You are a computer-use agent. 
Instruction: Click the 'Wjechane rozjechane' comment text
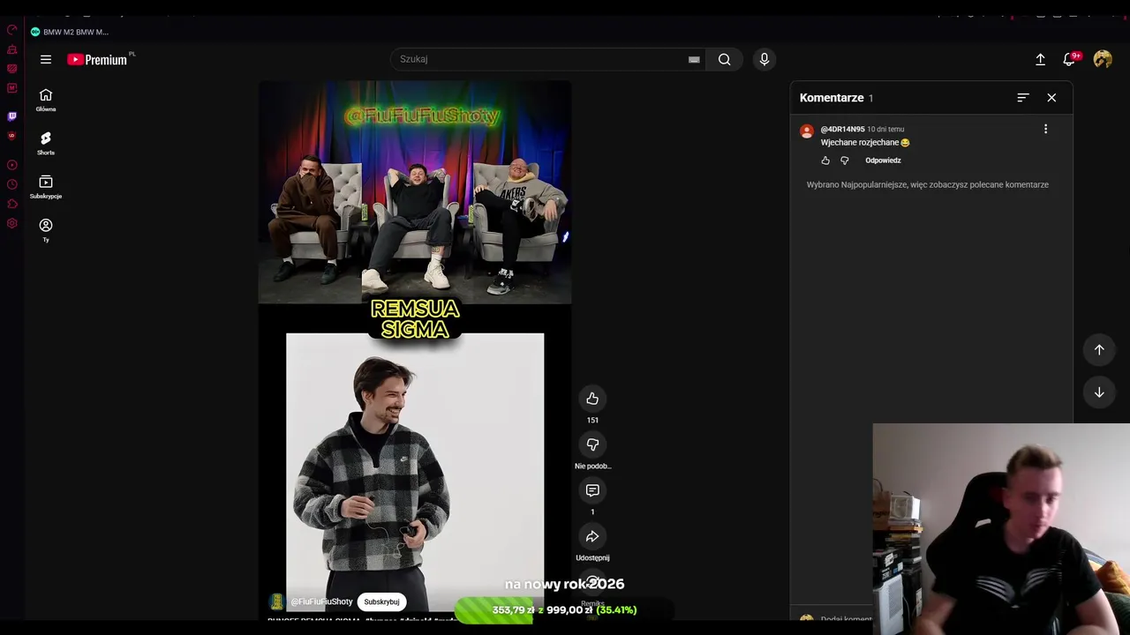click(x=860, y=142)
